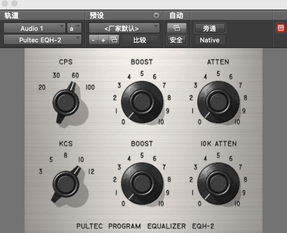Click the 预设 section header
This screenshot has width=287, height=233.
click(x=97, y=15)
